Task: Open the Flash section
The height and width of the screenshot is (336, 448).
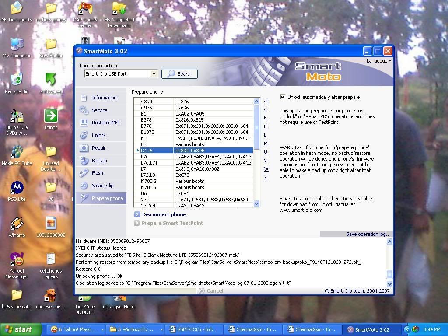Action: point(101,173)
